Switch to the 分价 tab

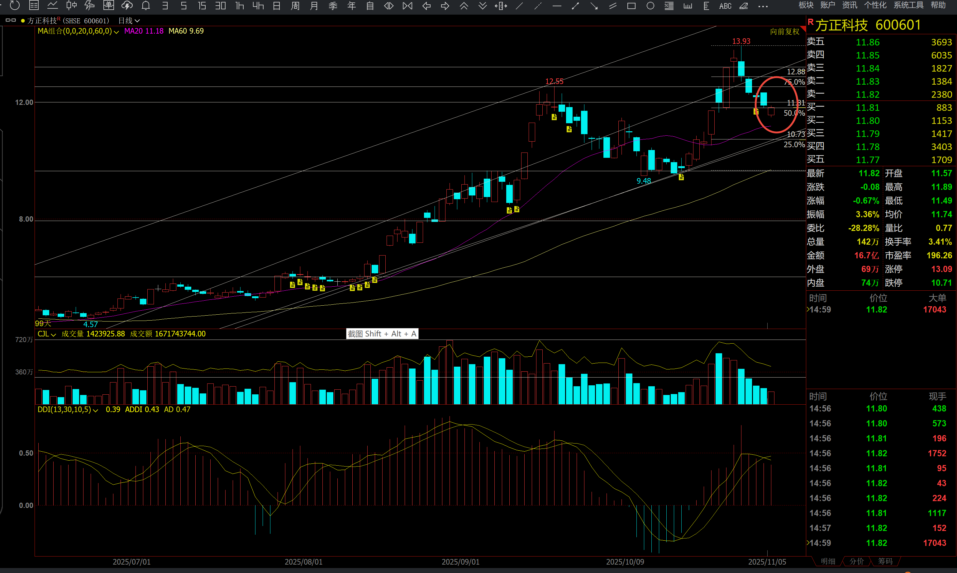tap(856, 561)
